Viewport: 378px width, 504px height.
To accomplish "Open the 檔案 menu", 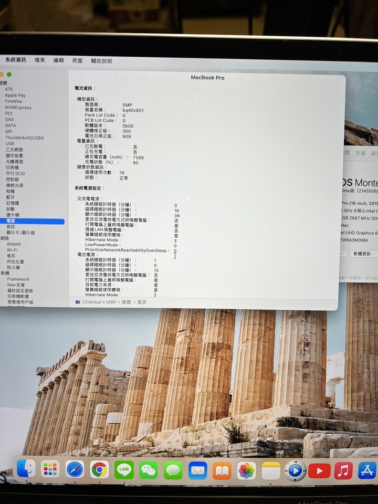I will pos(40,60).
